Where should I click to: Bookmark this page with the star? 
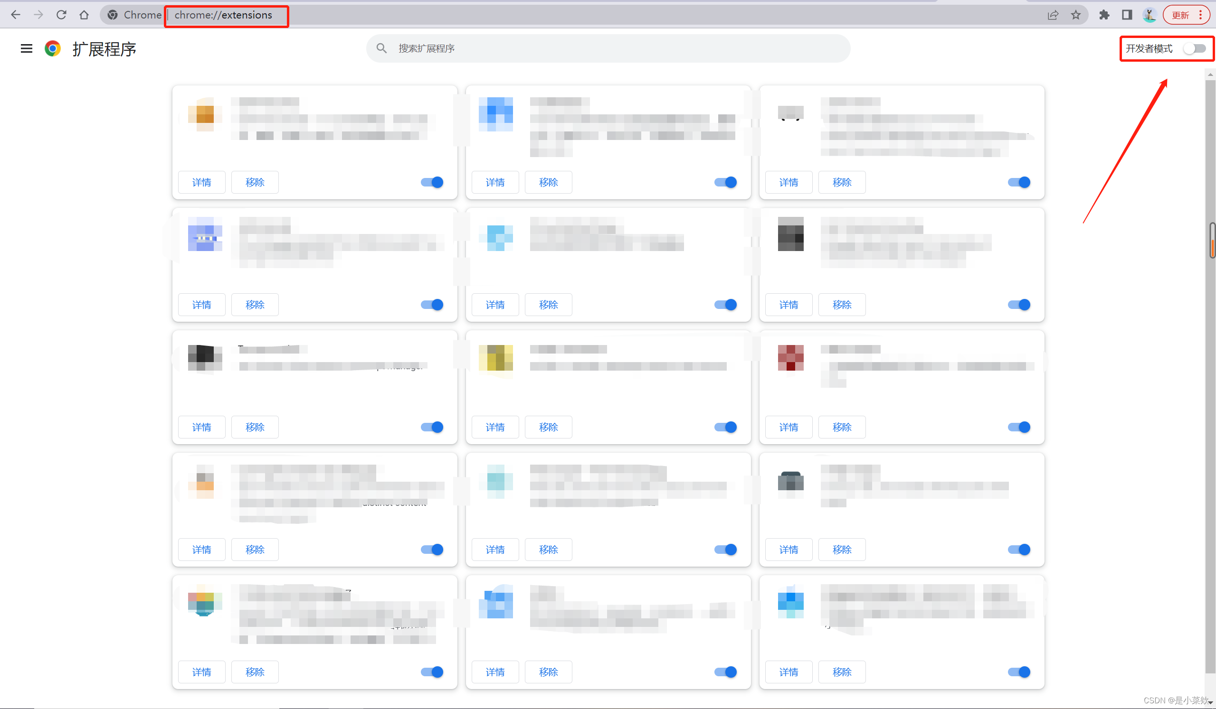click(1075, 15)
